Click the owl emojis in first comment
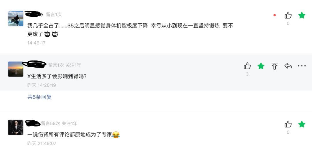 (x=51, y=34)
